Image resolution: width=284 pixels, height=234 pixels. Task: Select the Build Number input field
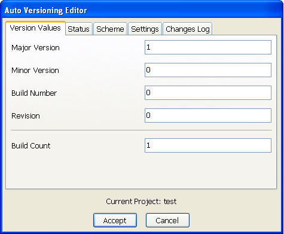(208, 93)
